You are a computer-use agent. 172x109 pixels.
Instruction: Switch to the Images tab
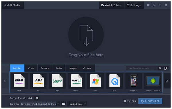[x=73, y=68]
